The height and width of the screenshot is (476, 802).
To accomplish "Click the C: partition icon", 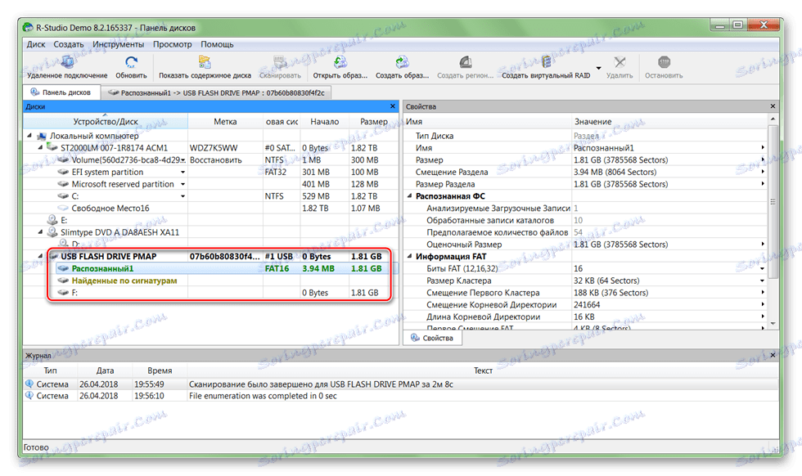I will click(64, 195).
